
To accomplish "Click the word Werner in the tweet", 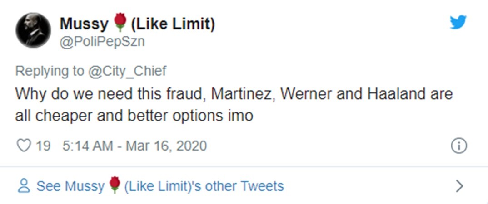I will tap(304, 94).
